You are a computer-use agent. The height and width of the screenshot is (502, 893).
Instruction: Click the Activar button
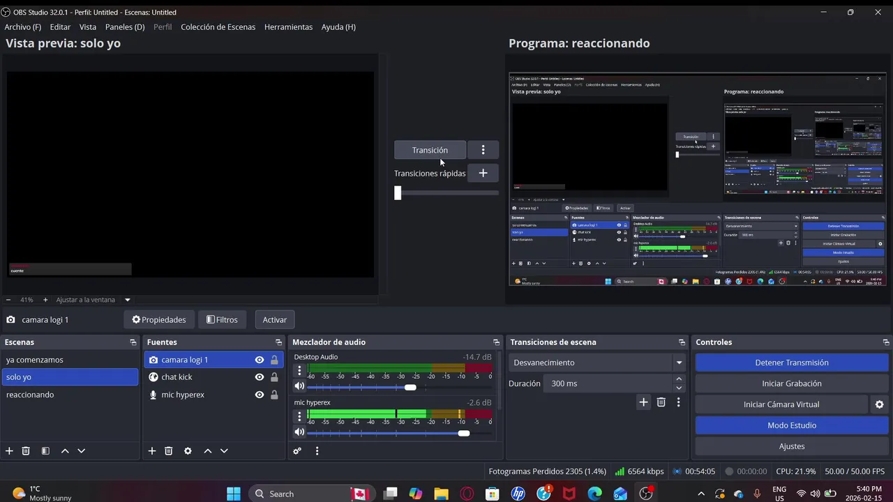(275, 320)
